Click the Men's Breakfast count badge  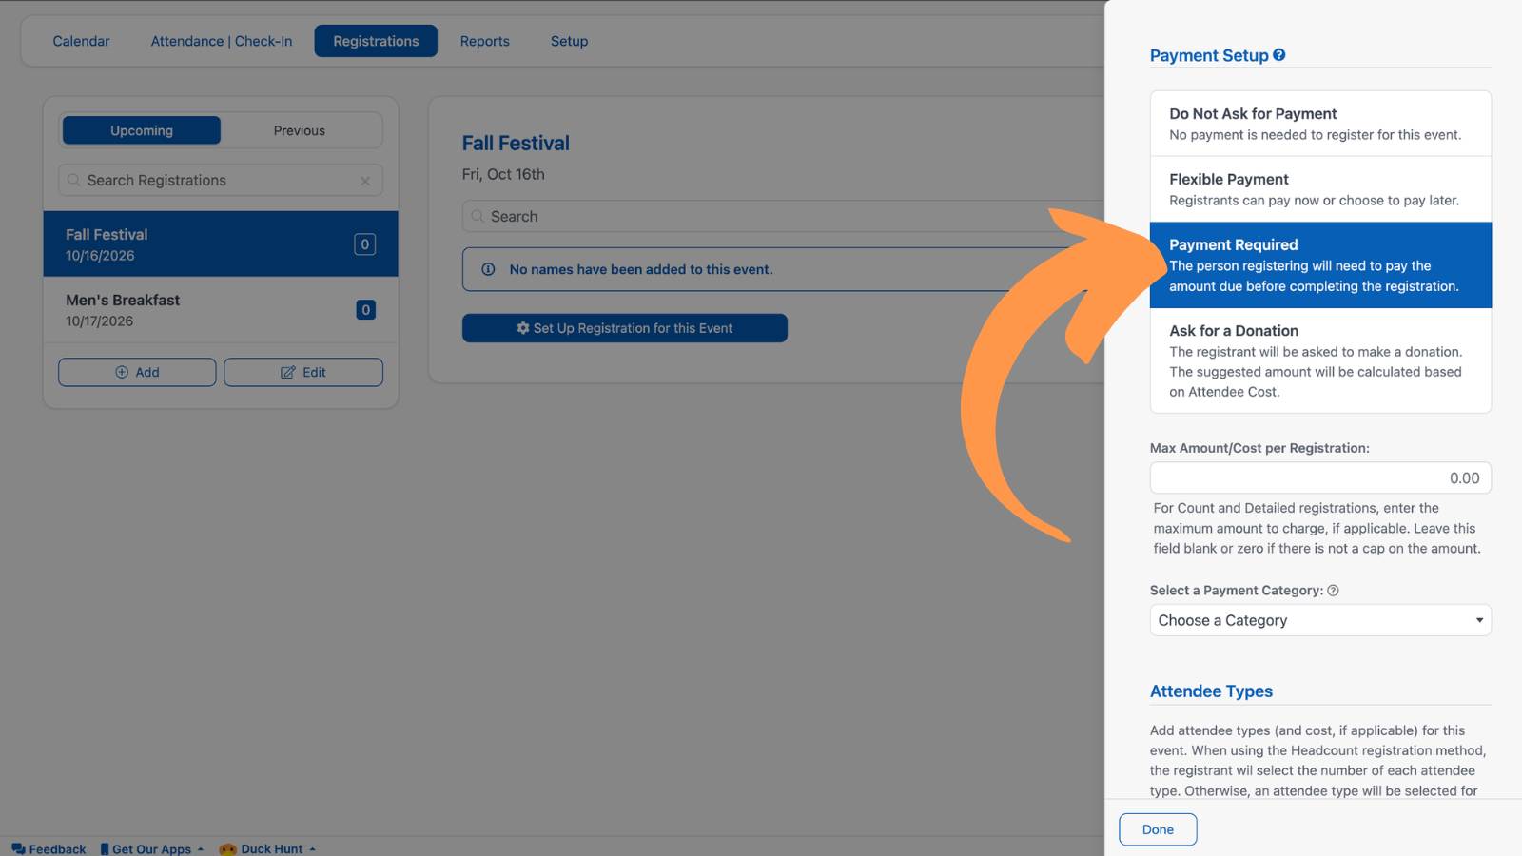365,310
